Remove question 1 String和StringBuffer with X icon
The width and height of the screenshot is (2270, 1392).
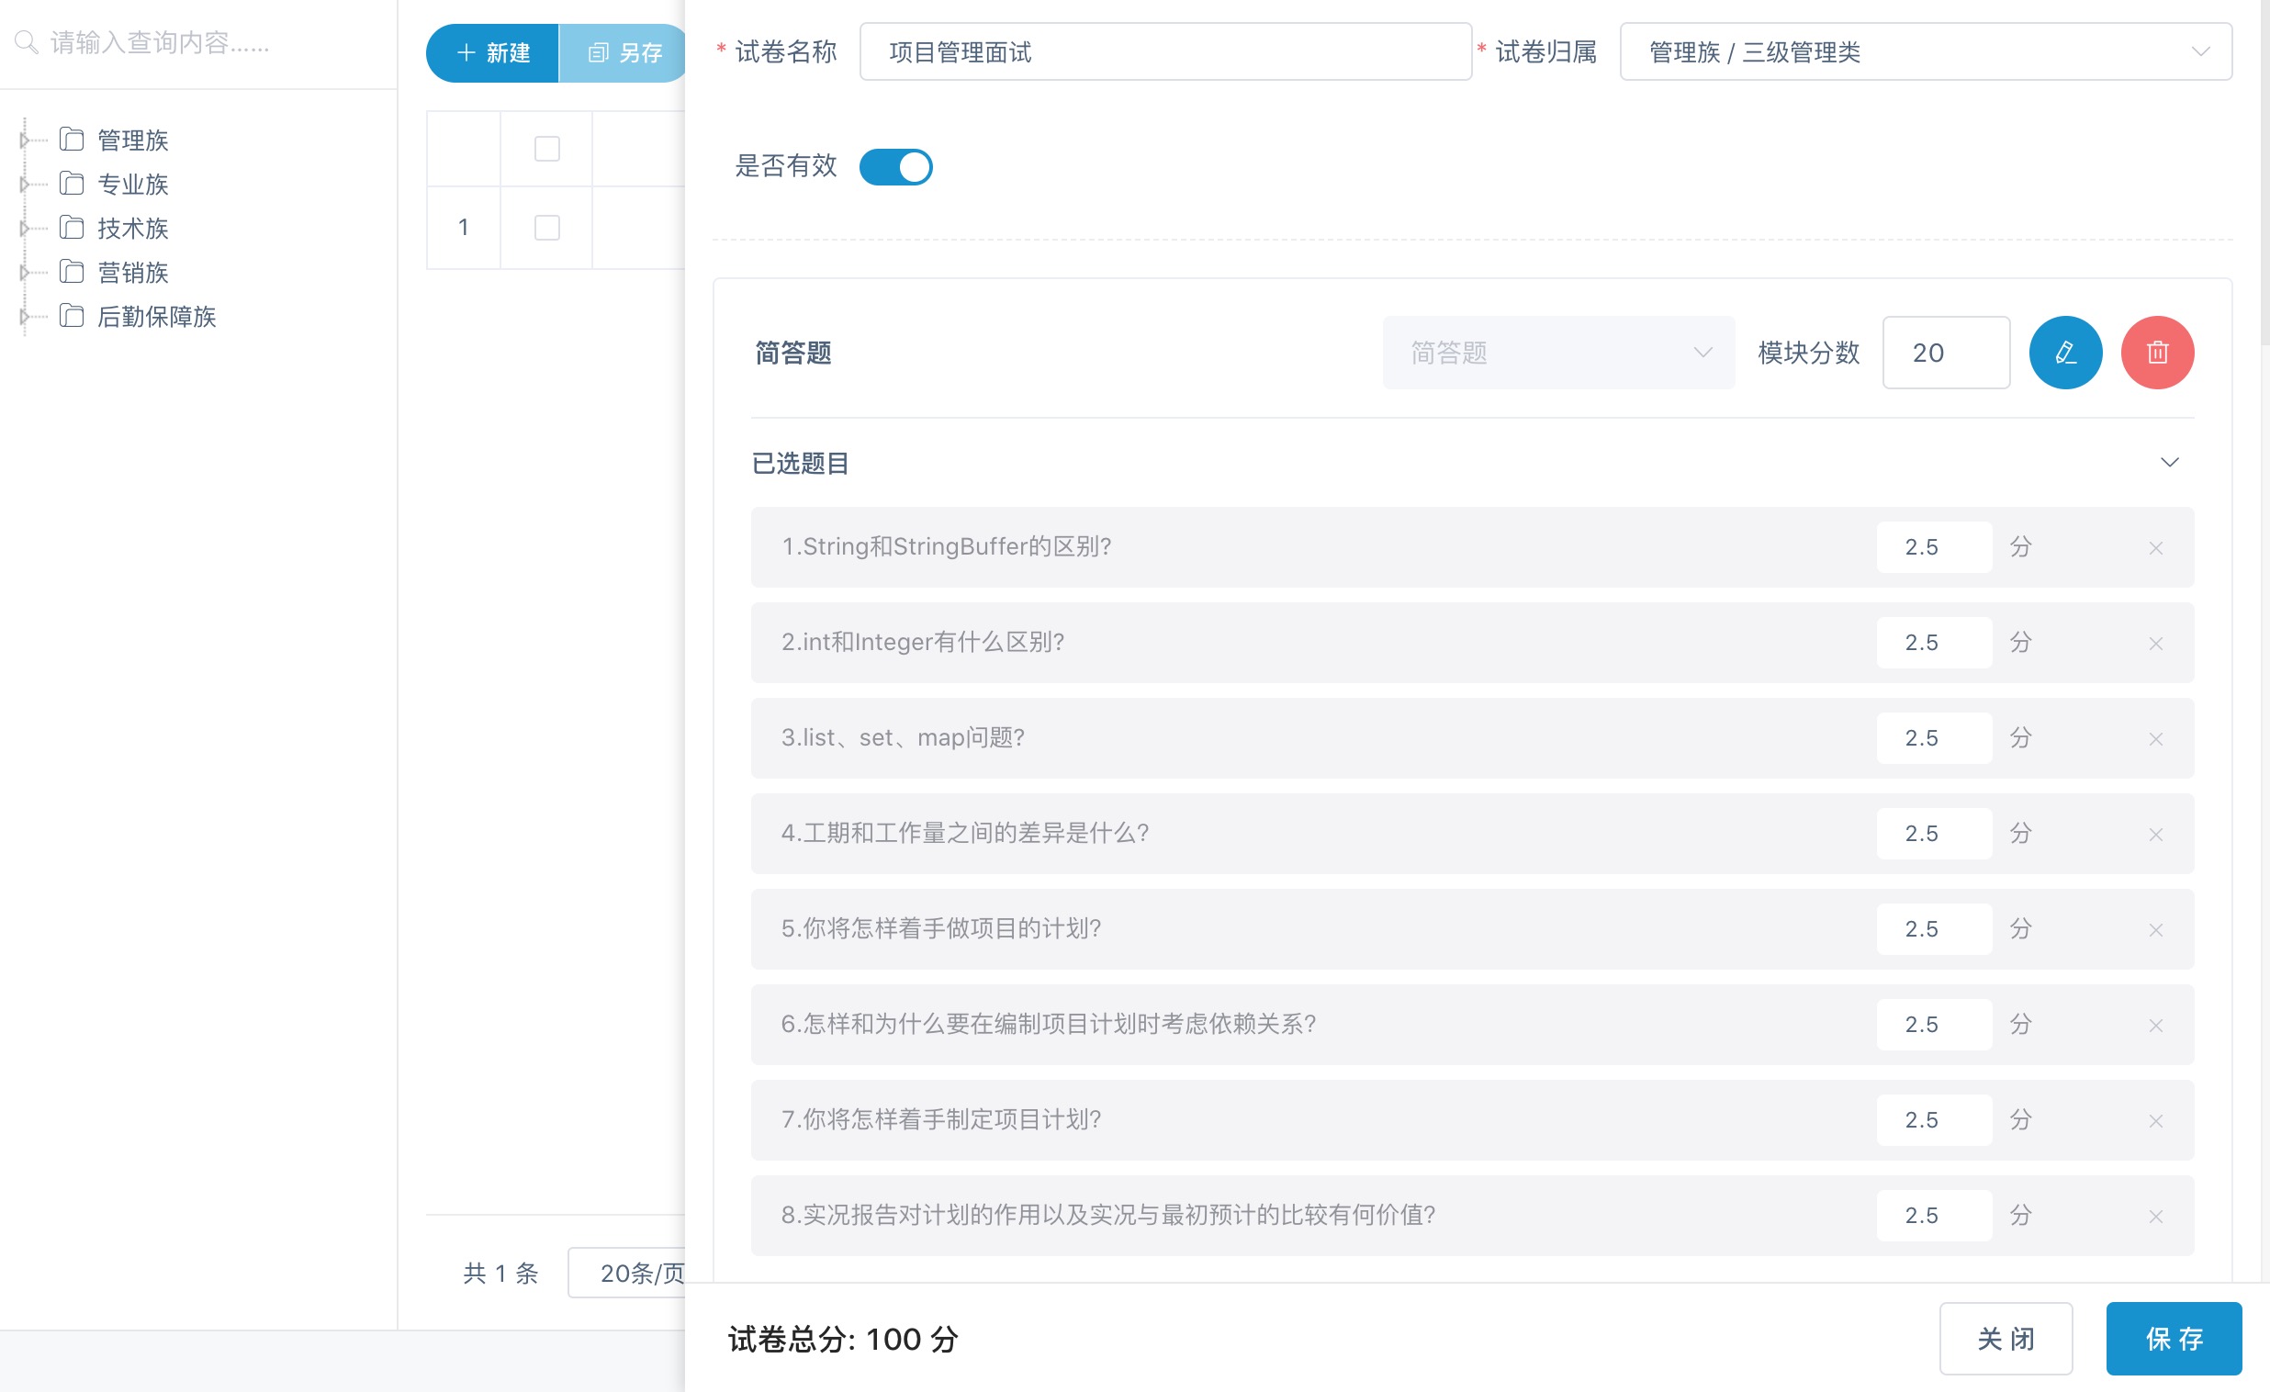click(x=2155, y=548)
